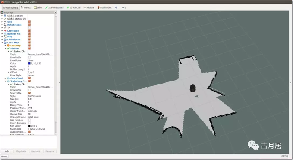
Task: Activate the Measure tool
Action: pos(89,8)
